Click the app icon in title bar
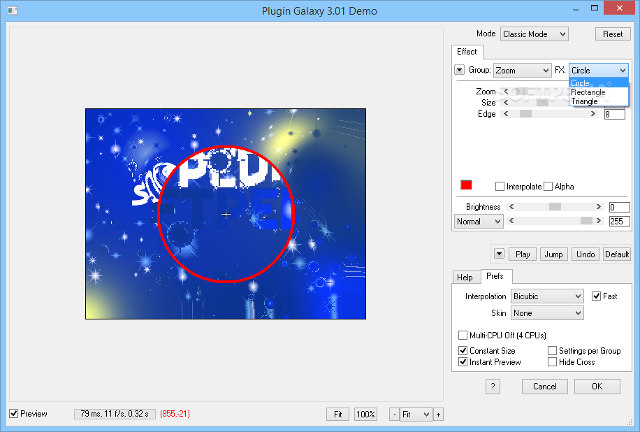Screen dimensions: 640x432 [13, 10]
